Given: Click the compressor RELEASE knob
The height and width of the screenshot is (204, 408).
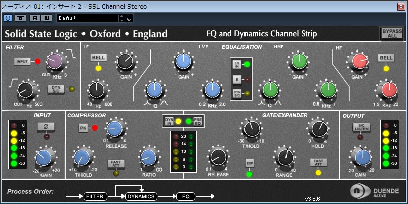Looking at the screenshot, I should coord(114,129).
